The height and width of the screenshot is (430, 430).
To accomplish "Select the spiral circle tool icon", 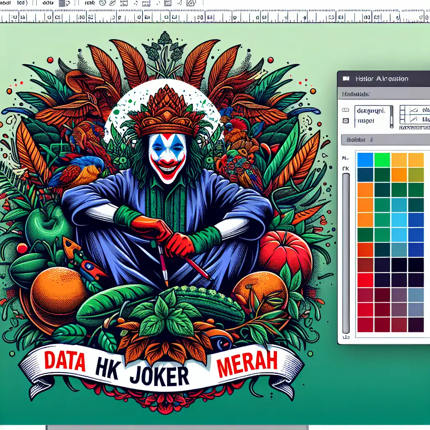I will point(102,3).
